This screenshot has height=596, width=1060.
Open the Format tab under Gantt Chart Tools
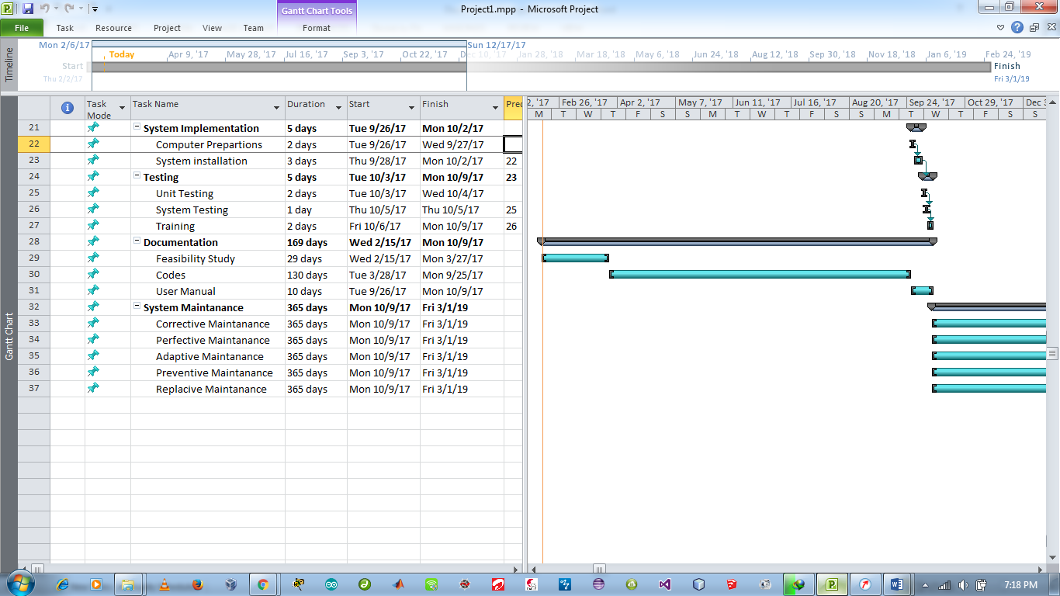(315, 27)
